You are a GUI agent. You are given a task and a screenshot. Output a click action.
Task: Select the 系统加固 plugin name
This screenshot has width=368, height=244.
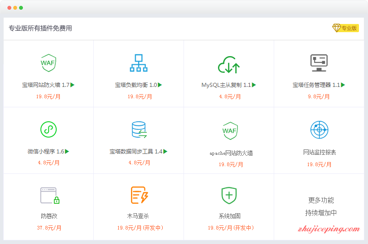229,216
